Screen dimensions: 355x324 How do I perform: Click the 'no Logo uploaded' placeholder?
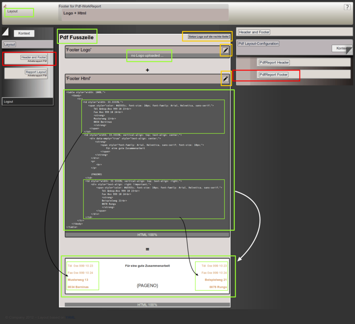[149, 55]
